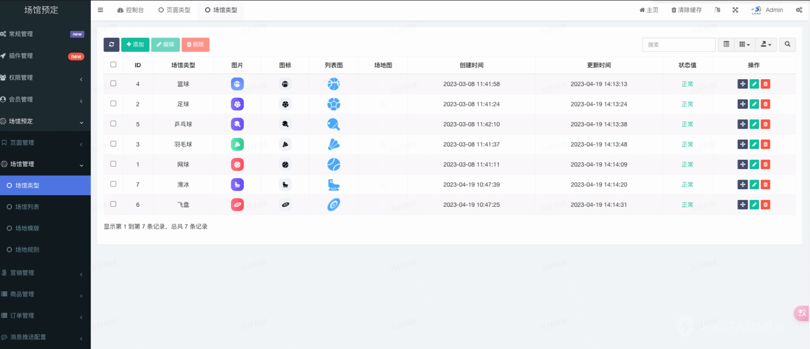Expand 权限管理 sidebar menu
This screenshot has height=349, width=810.
point(41,78)
